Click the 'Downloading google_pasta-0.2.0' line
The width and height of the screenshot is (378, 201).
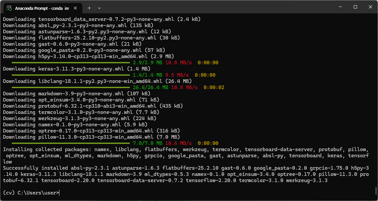click(x=84, y=50)
